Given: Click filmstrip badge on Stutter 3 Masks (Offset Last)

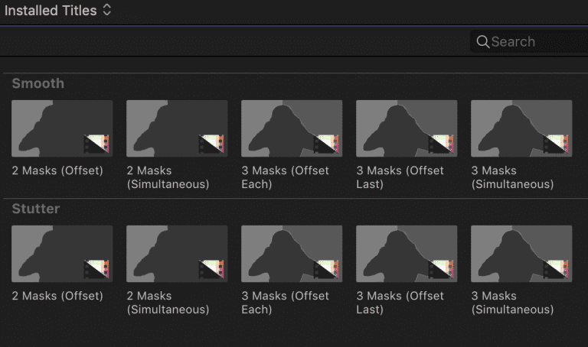Looking at the screenshot, I should tap(441, 270).
